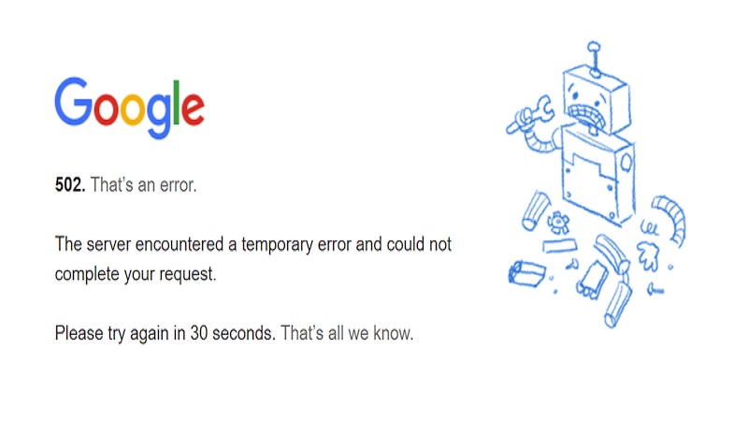Click the bold "502." error code
This screenshot has height=421, width=748.
click(x=70, y=185)
